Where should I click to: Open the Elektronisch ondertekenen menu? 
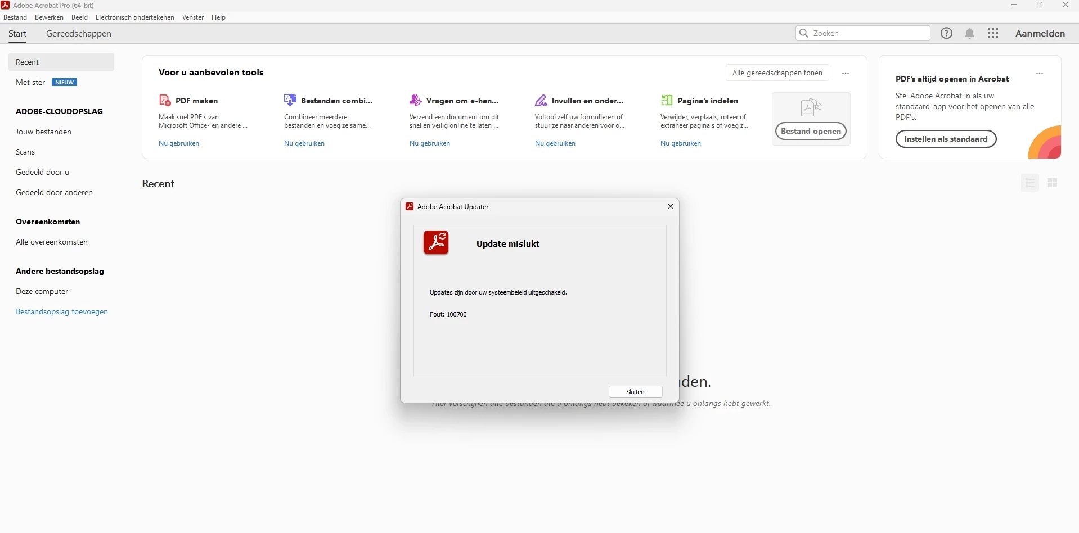coord(135,17)
